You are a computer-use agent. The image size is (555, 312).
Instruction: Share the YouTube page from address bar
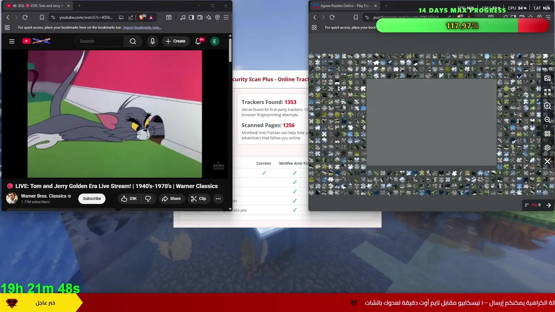click(131, 17)
